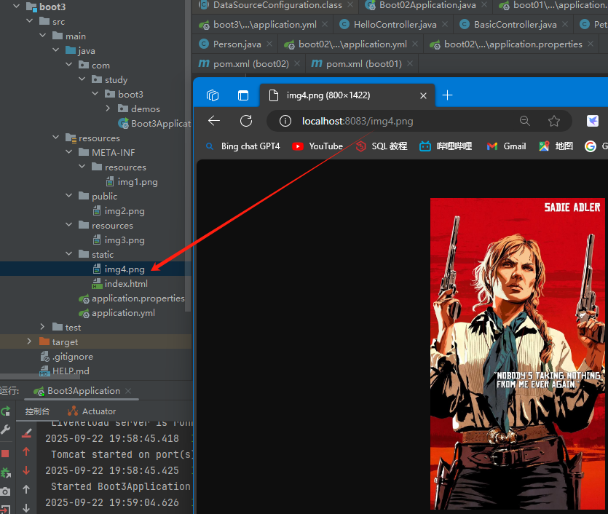Image resolution: width=608 pixels, height=514 pixels.
Task: Stop the running application red square
Action: coord(5,454)
